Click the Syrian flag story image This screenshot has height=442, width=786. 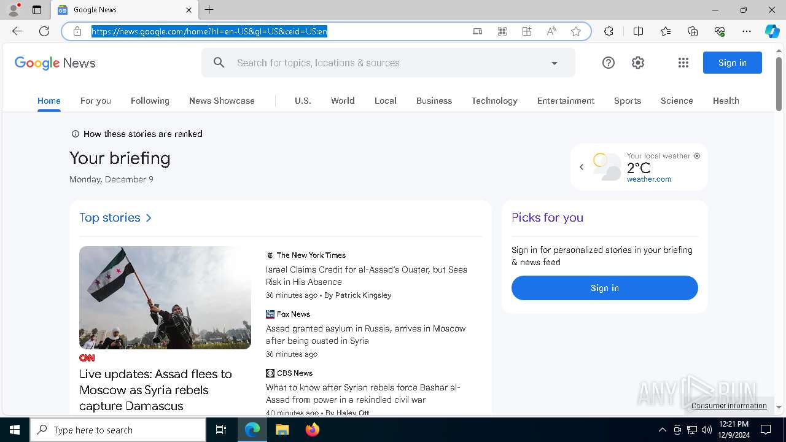165,298
